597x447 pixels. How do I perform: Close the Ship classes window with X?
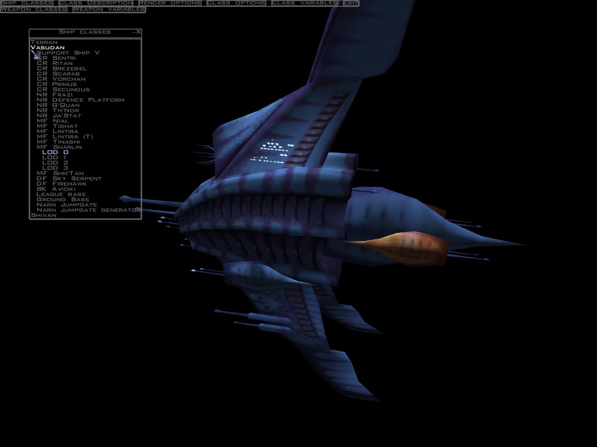[x=139, y=32]
